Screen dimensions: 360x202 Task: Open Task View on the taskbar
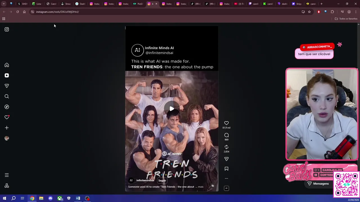(22, 198)
